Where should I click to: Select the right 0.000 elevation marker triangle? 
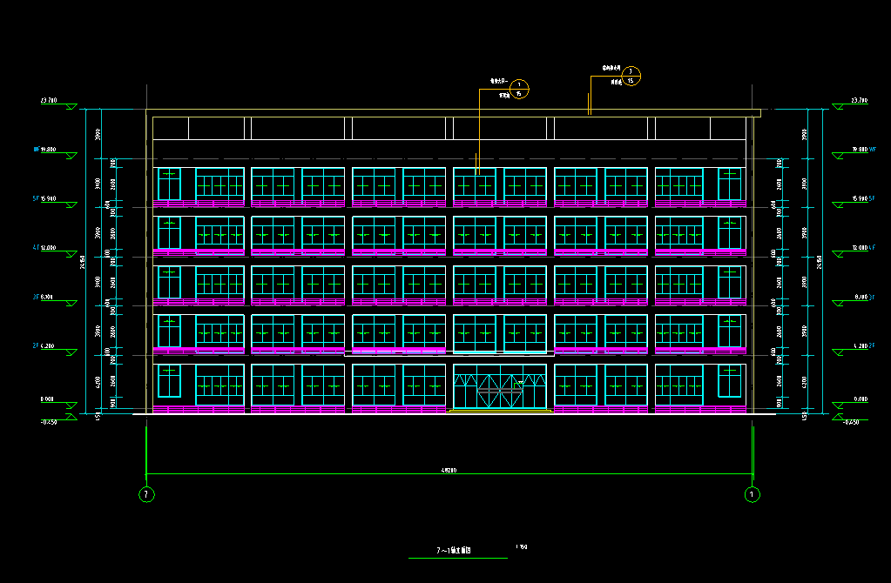pyautogui.click(x=838, y=405)
